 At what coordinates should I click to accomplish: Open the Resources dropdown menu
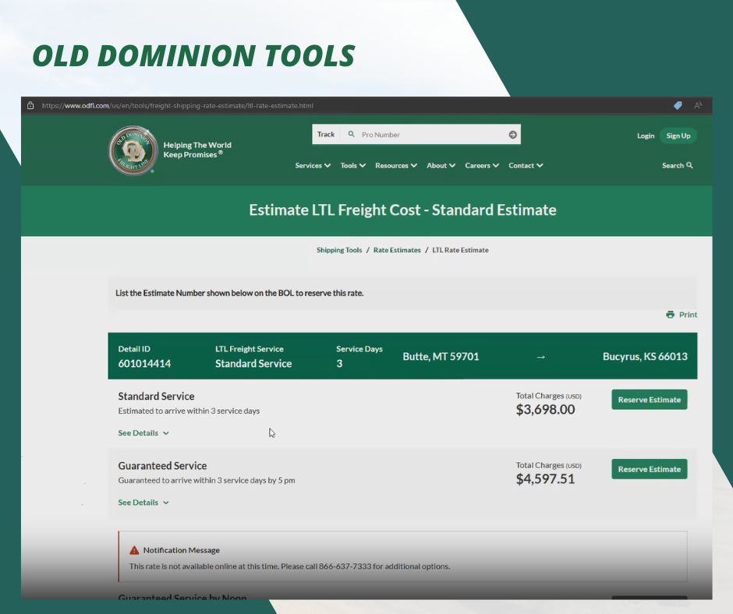(396, 165)
